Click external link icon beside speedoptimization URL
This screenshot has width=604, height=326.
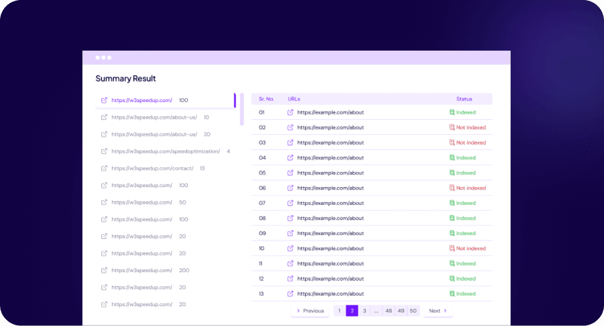(x=104, y=151)
